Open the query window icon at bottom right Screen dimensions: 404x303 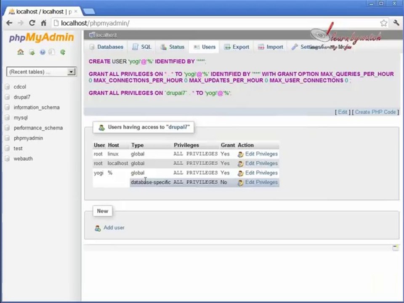(396, 248)
